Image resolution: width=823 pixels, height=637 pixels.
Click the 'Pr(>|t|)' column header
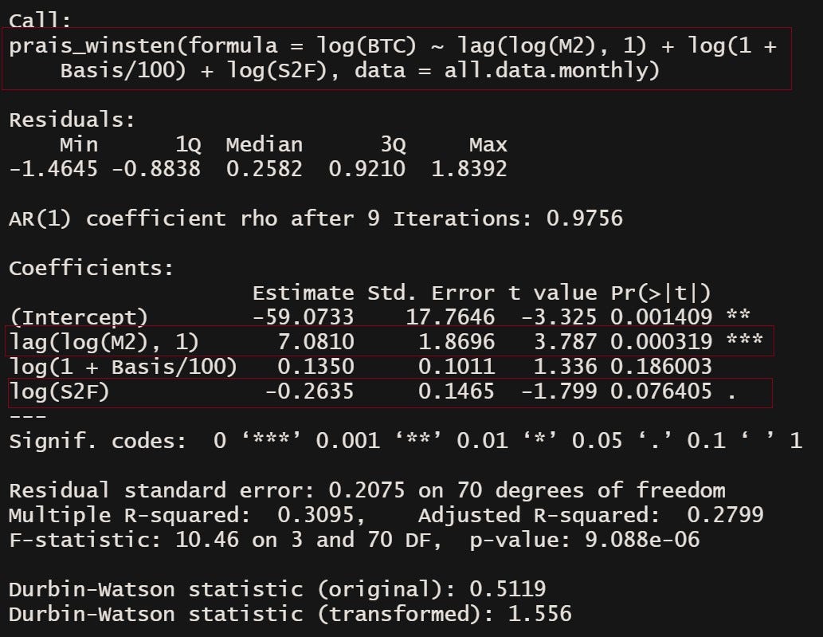660,293
